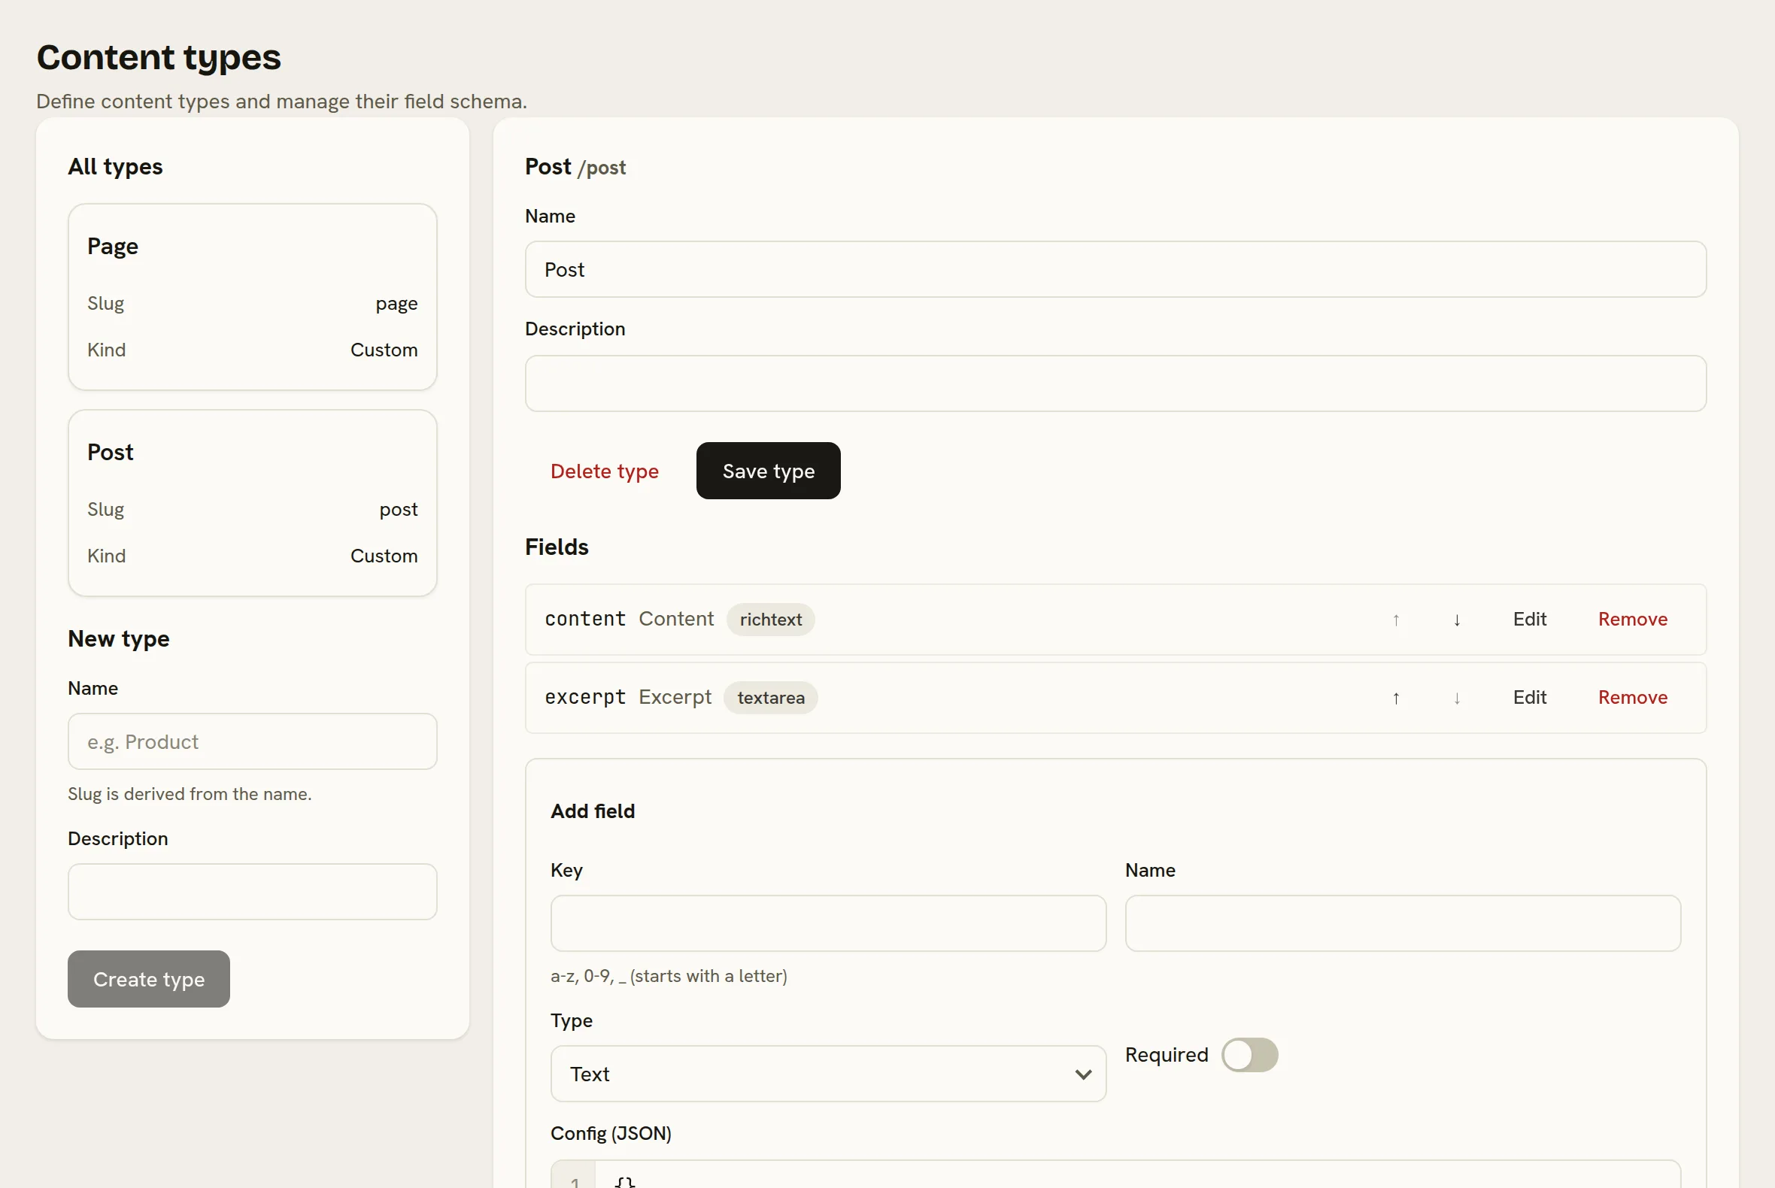Move the content field up
1775x1188 pixels.
click(x=1395, y=620)
